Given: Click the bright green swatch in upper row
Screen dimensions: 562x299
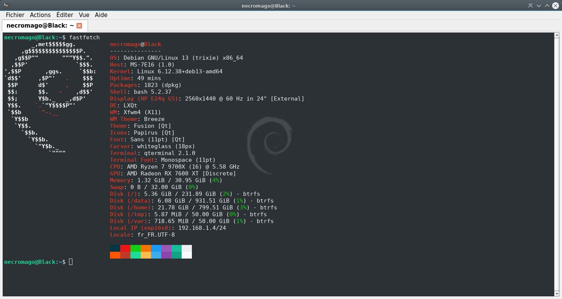Looking at the screenshot, I should pos(135,248).
